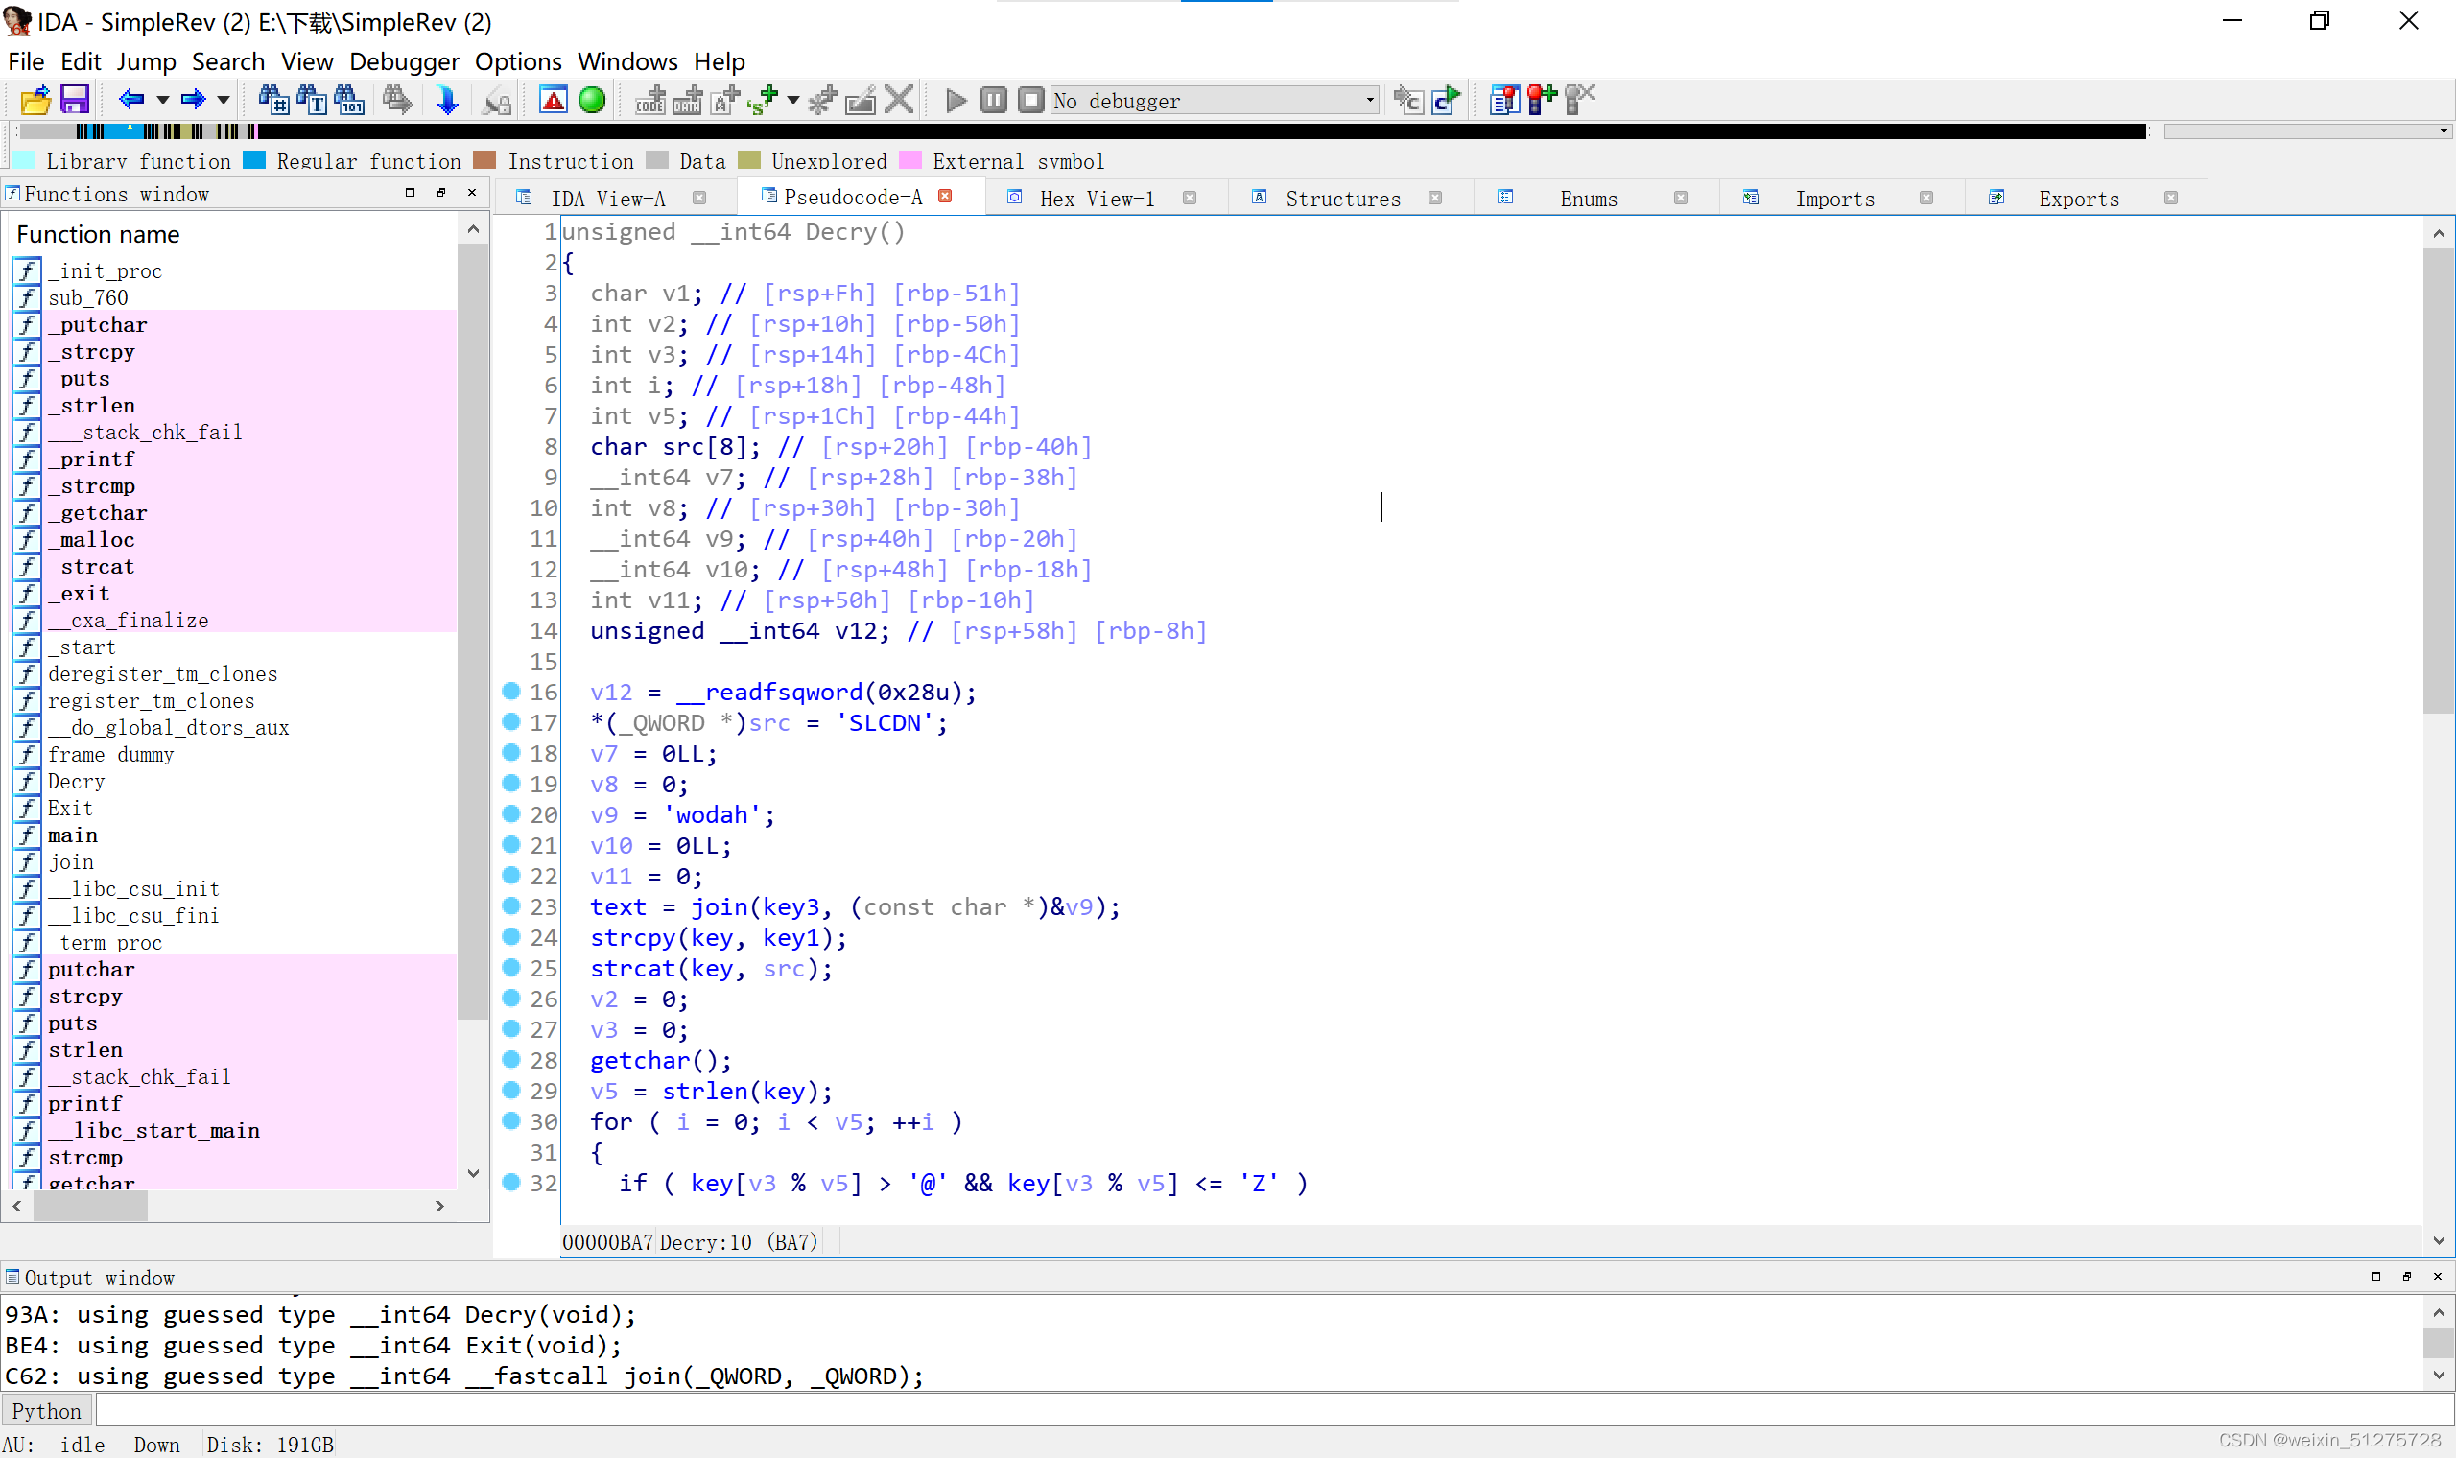Click the green S plus string icon
Viewport: 2456px width, 1458px height.
763,100
